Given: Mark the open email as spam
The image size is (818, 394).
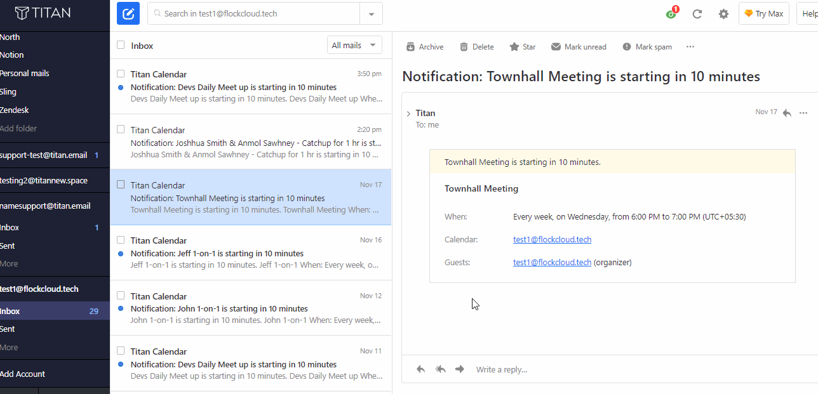Looking at the screenshot, I should coord(647,47).
